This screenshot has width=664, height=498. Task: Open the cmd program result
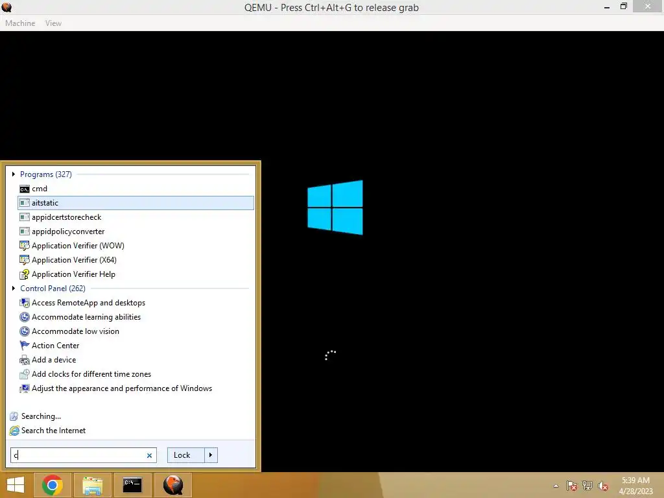pyautogui.click(x=136, y=189)
